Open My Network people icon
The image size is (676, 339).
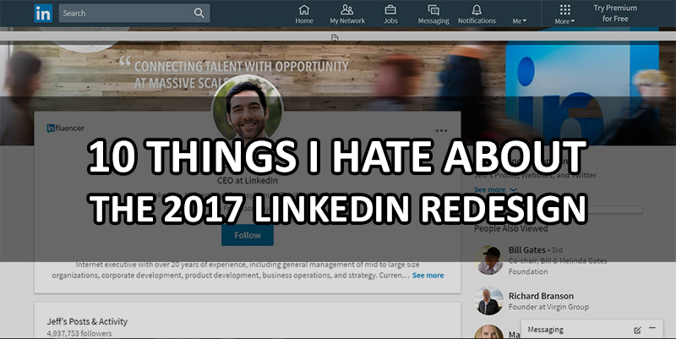click(346, 9)
